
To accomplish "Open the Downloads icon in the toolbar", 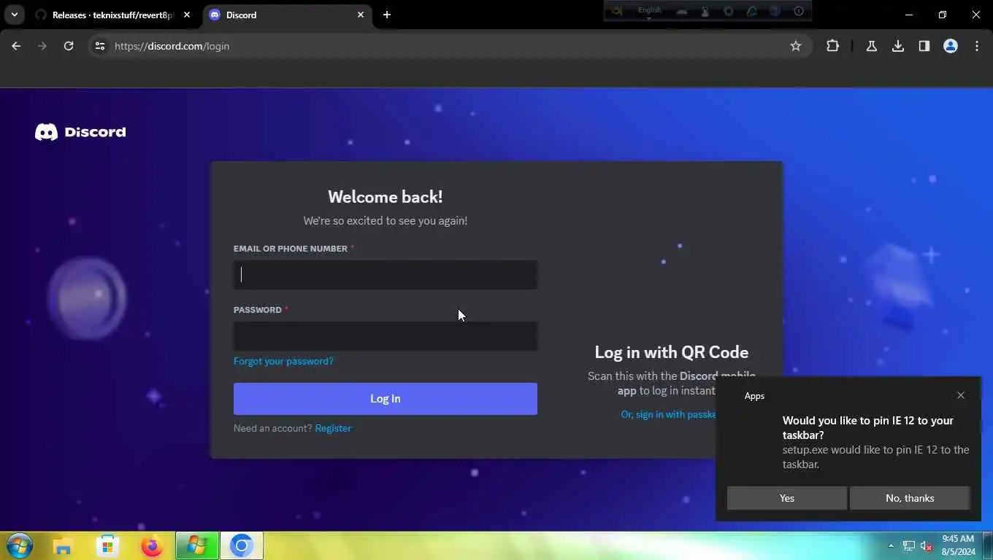I will click(x=898, y=46).
